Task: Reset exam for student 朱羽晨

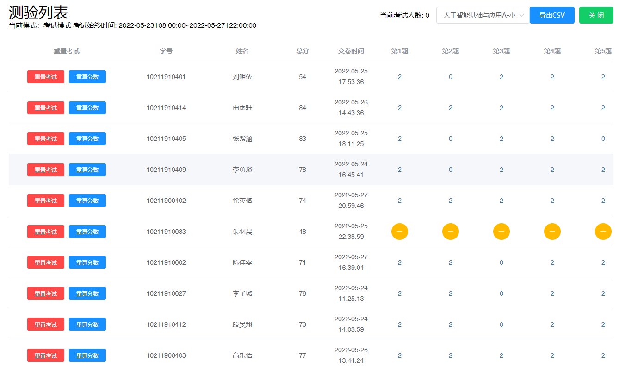Action: (46, 232)
